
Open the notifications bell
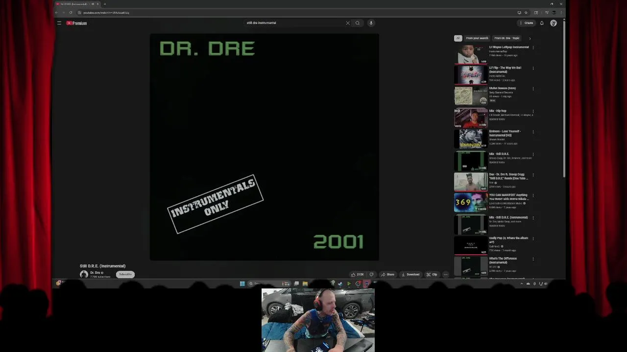(x=542, y=23)
